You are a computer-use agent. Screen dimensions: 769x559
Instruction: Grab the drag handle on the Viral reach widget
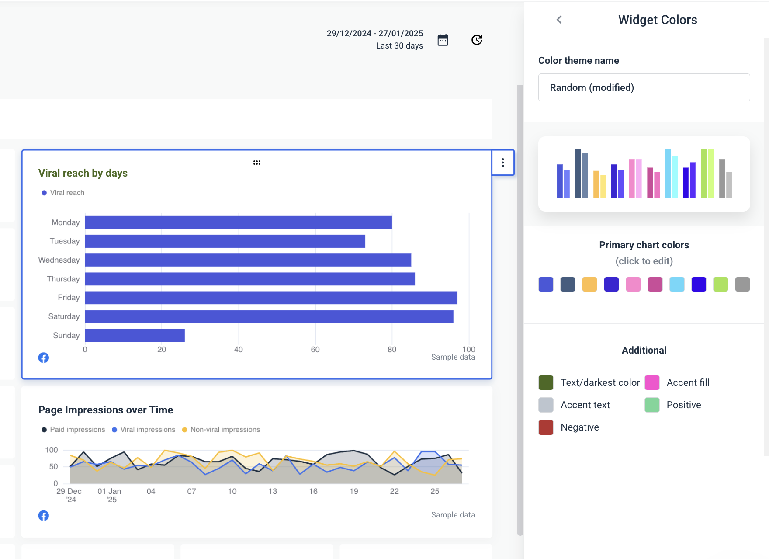point(257,162)
